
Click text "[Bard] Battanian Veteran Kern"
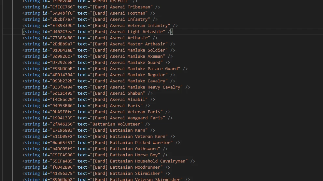(x=129, y=136)
